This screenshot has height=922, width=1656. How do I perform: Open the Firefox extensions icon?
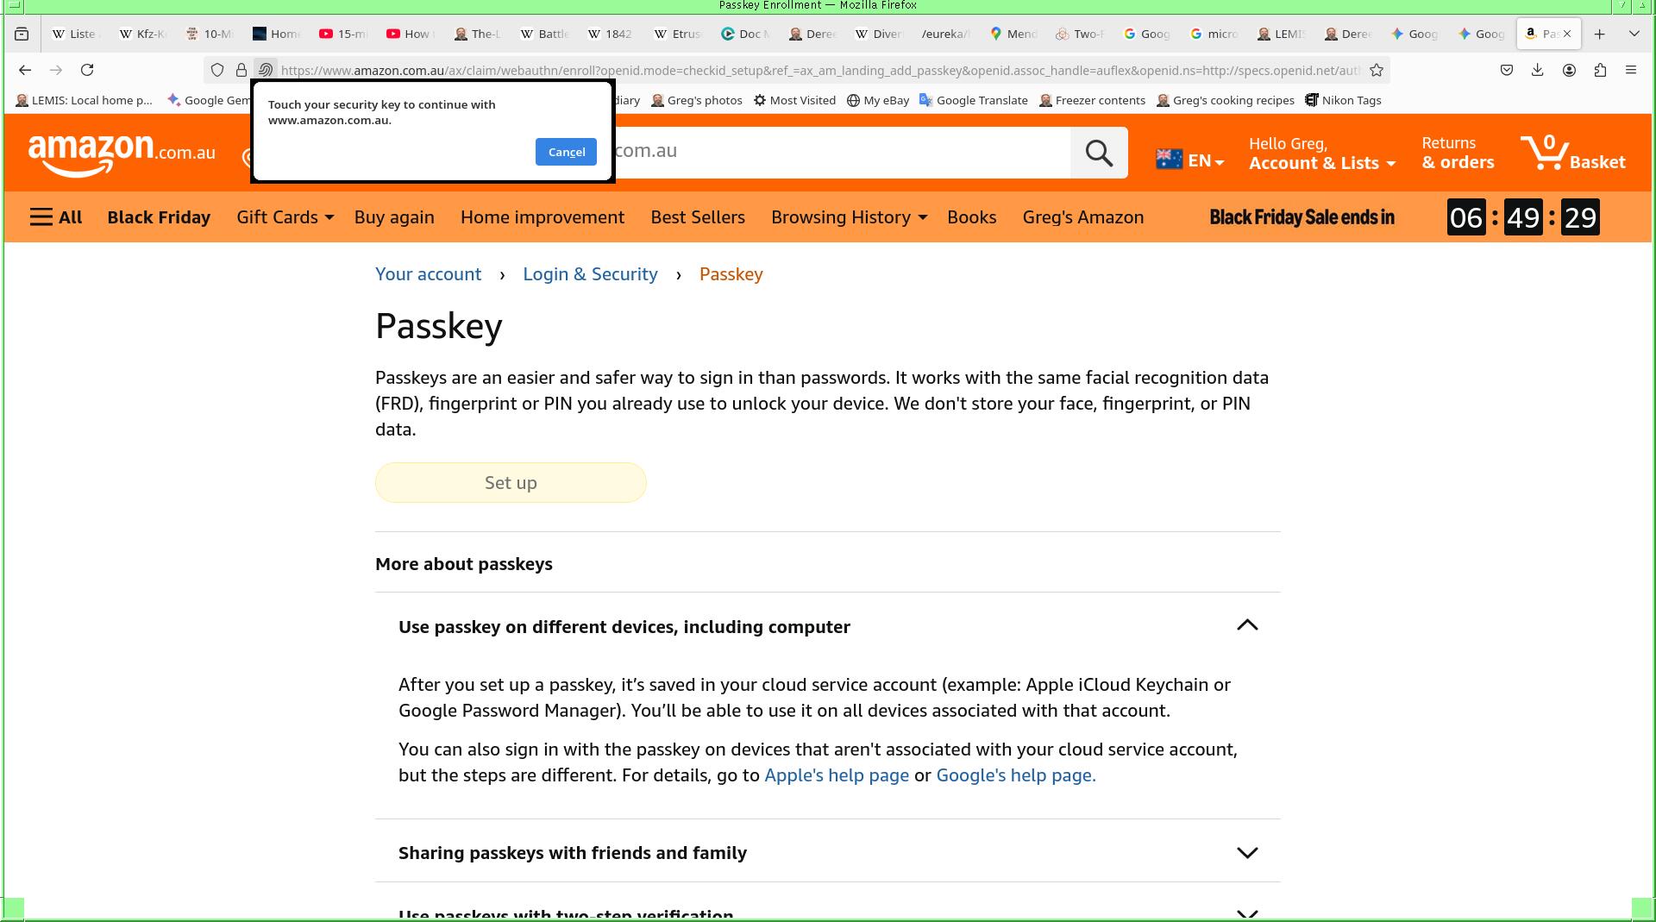(1600, 70)
